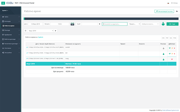Click the Bulgarian flag language icon
Viewport: 180px width, 112px height.
(x=168, y=3)
